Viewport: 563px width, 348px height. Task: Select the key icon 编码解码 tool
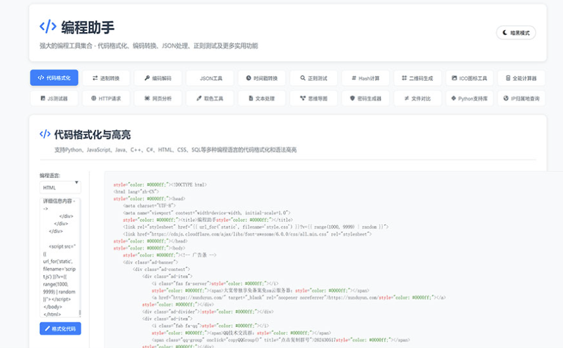click(158, 78)
